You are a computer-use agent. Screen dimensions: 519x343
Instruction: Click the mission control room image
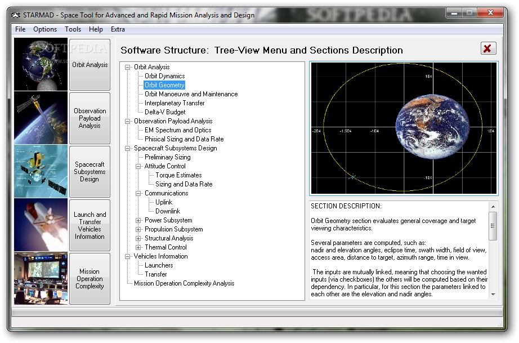[41, 278]
